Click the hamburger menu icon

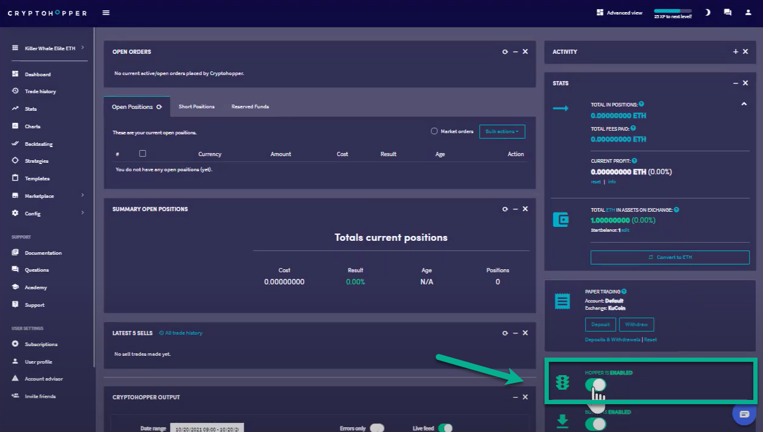[106, 13]
